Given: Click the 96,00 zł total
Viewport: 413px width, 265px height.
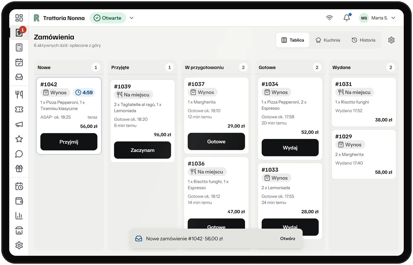Looking at the screenshot, I should point(162,135).
